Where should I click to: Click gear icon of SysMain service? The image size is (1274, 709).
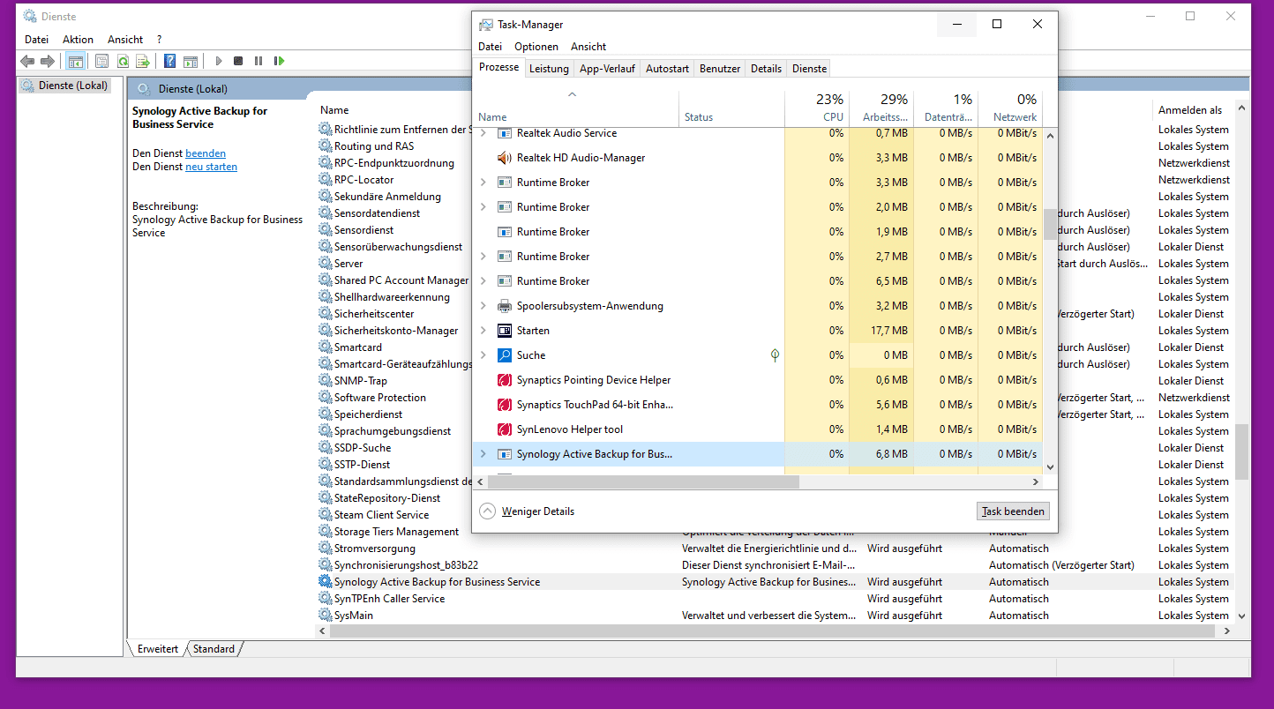(x=325, y=616)
